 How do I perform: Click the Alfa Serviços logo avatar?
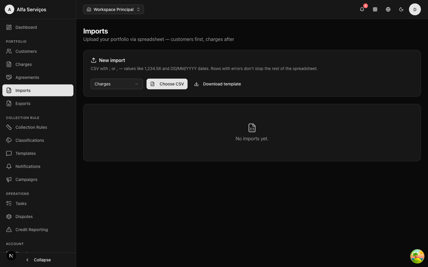(x=10, y=9)
